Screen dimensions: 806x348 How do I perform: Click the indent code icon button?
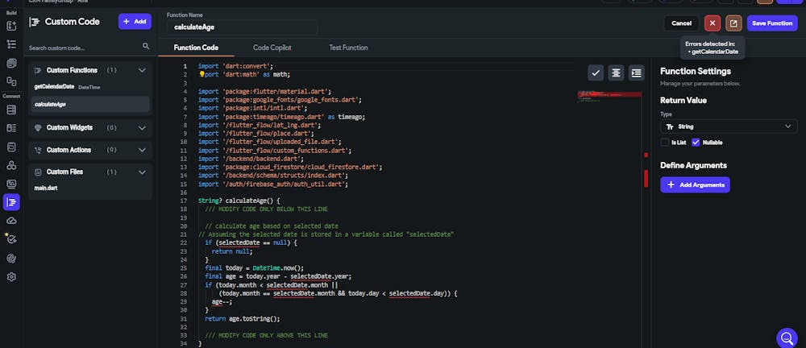coord(637,73)
